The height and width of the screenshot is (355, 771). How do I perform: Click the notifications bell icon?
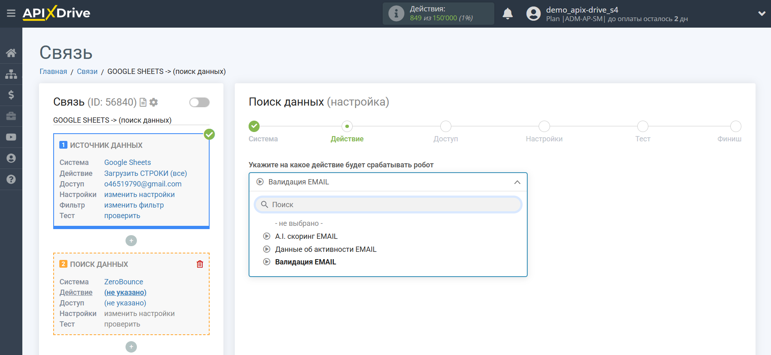tap(507, 14)
